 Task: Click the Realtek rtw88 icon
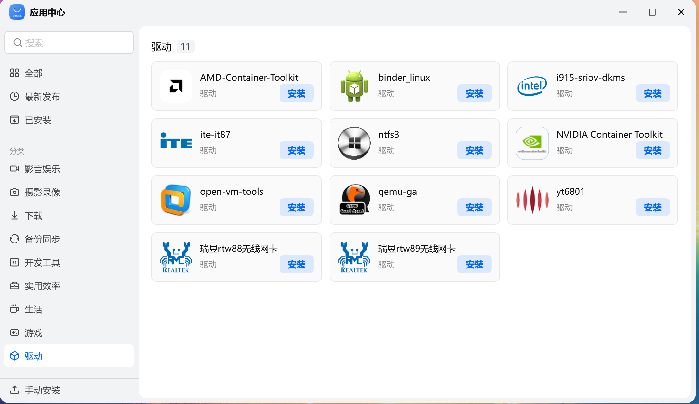pos(176,257)
